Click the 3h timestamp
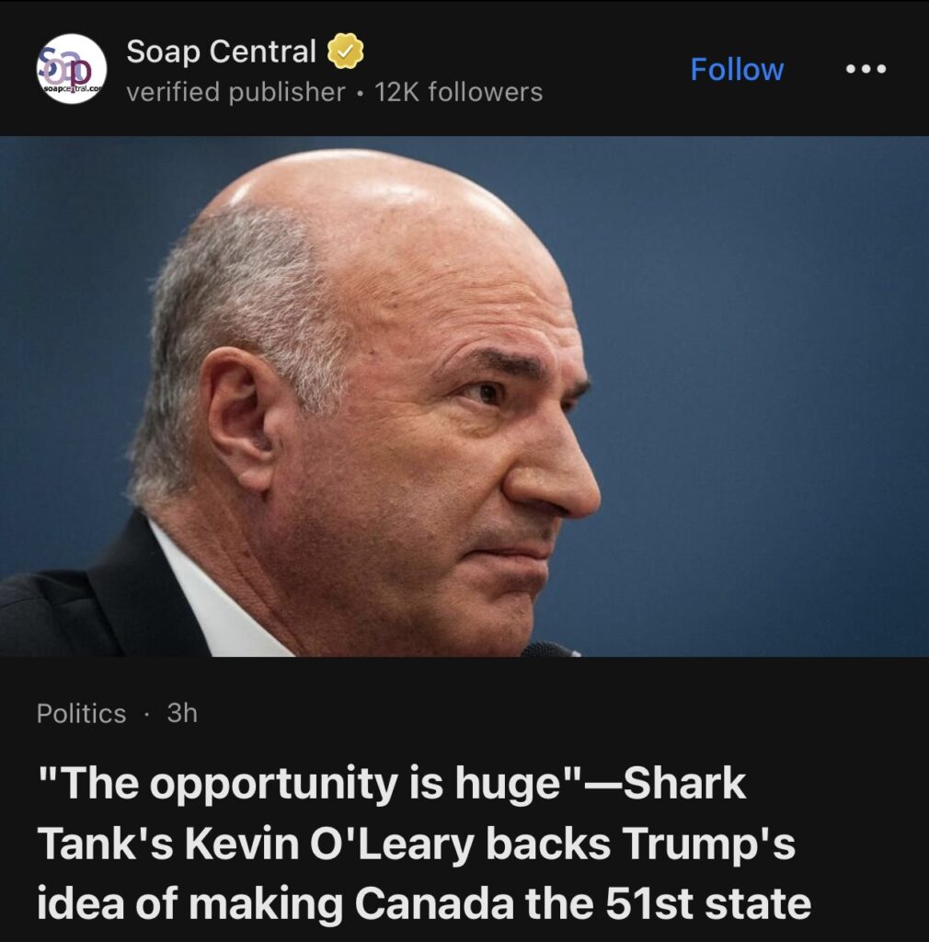This screenshot has width=929, height=942. pos(182,713)
